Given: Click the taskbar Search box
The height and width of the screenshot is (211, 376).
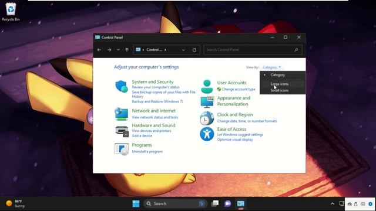Looking at the screenshot, I should coord(175,203).
